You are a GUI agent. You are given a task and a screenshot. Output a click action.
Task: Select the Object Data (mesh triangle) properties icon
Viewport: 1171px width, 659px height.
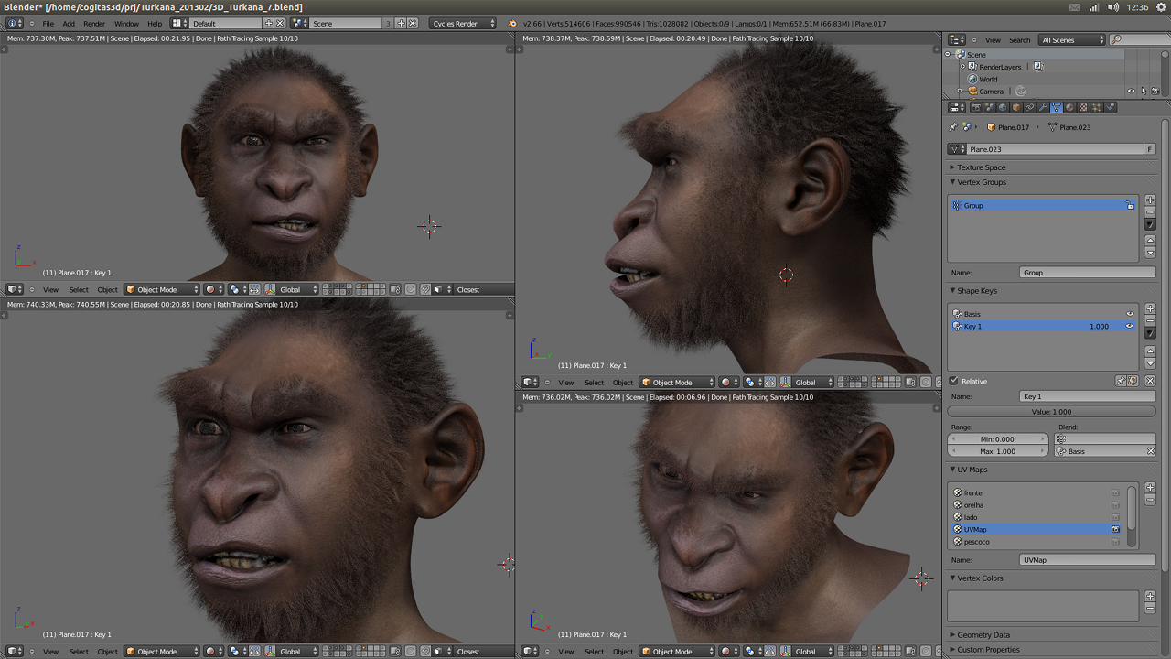click(1057, 107)
